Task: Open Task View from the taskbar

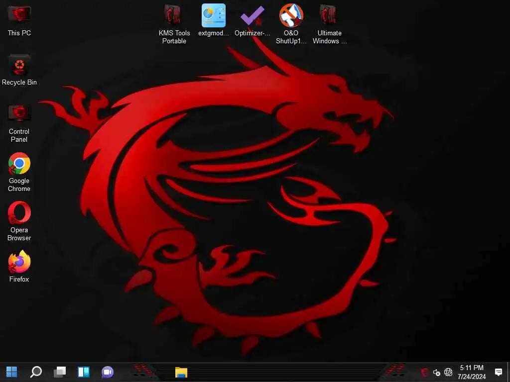Action: pyautogui.click(x=60, y=372)
